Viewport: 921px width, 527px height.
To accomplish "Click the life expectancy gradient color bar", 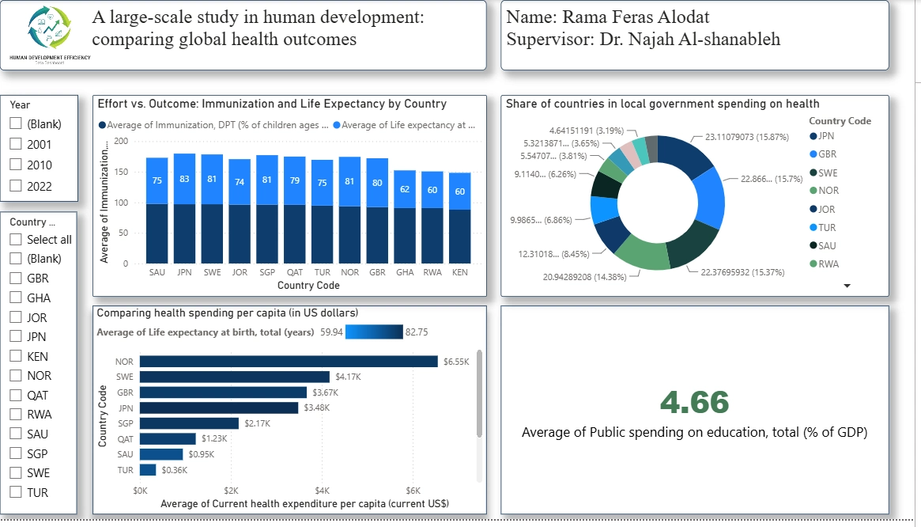I will click(374, 332).
